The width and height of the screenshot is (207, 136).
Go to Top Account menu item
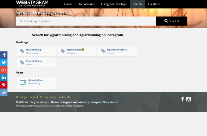pyautogui.click(x=86, y=4)
